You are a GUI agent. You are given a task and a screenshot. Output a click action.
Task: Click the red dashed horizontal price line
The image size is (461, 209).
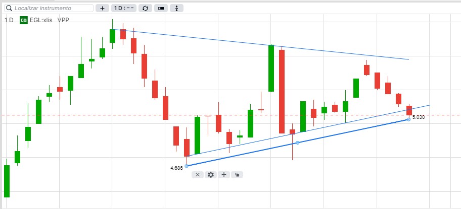[59, 115]
